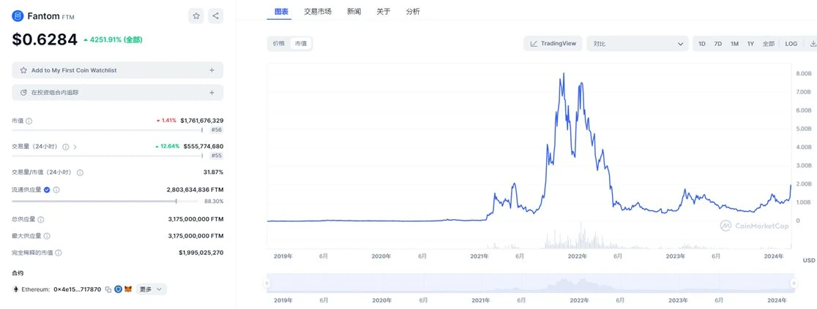This screenshot has width=817, height=309.
Task: Expand the 交易量 (24小时) chevron arrow
Action: point(75,147)
